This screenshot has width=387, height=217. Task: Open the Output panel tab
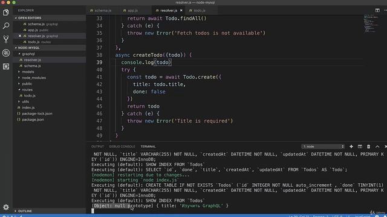[97, 146]
